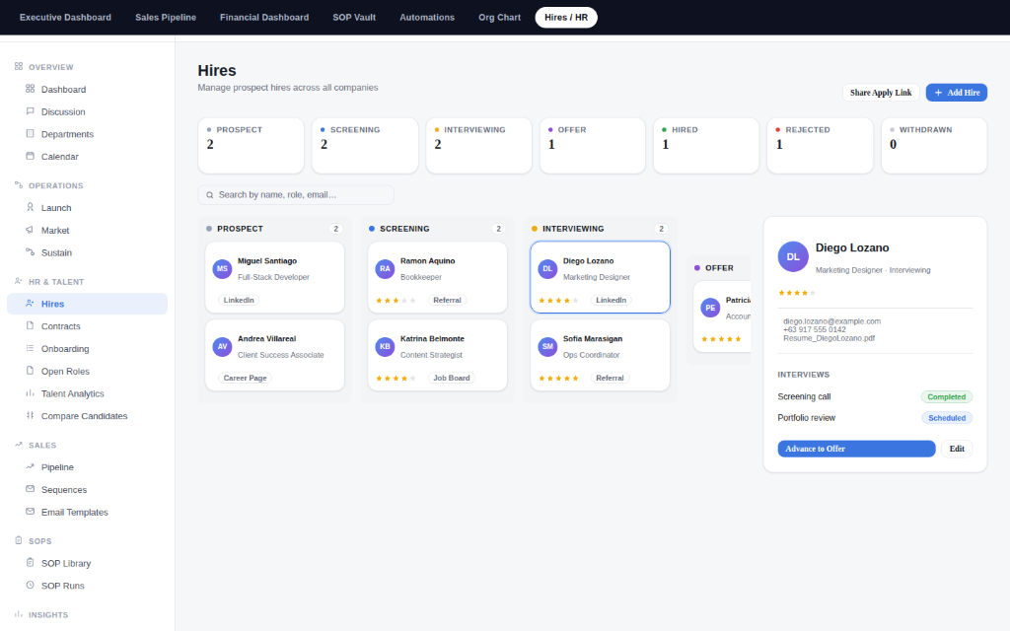Open the Sofia Marasigan candidate card
The width and height of the screenshot is (1010, 631).
(x=600, y=355)
